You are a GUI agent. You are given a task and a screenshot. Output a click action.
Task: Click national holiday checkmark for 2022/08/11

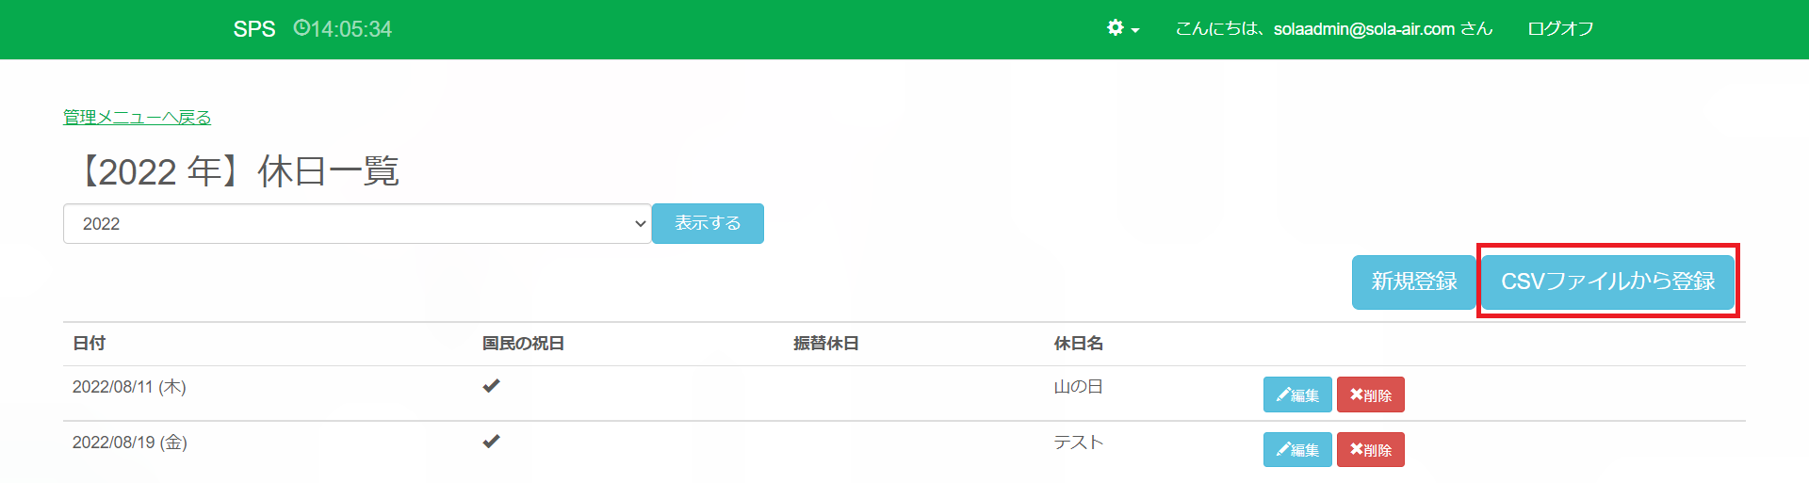point(491,386)
